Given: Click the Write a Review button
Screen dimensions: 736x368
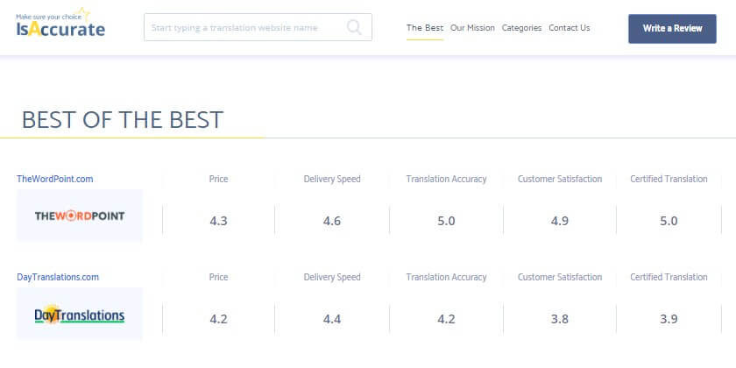Looking at the screenshot, I should coord(672,29).
